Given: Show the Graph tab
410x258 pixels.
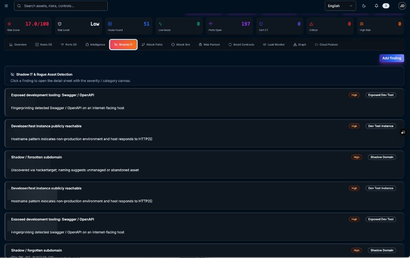Looking at the screenshot, I should [299, 45].
